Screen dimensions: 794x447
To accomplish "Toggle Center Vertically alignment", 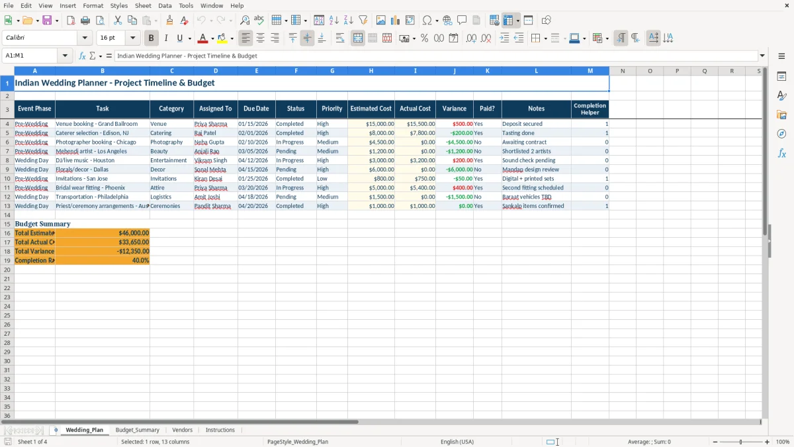I will pos(307,38).
